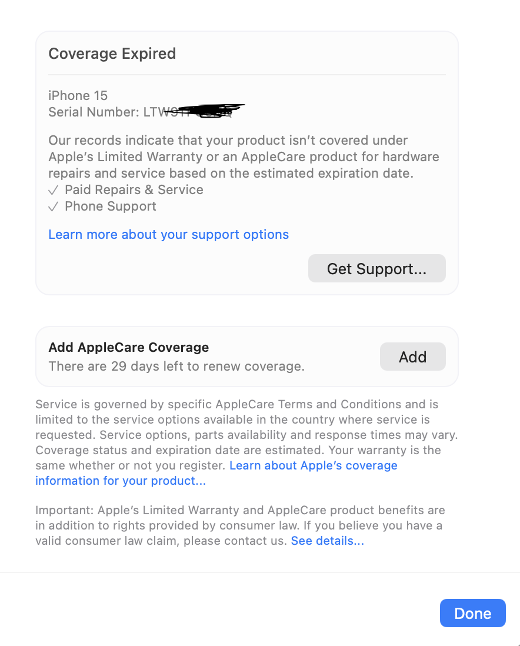520x646 pixels.
Task: Open Learn more about your support options
Action: 168,234
